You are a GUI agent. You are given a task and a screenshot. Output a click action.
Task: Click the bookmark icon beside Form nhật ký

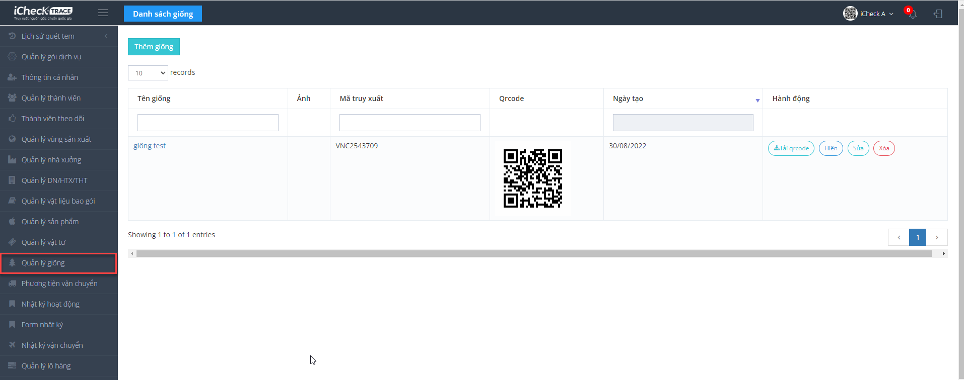tap(12, 324)
